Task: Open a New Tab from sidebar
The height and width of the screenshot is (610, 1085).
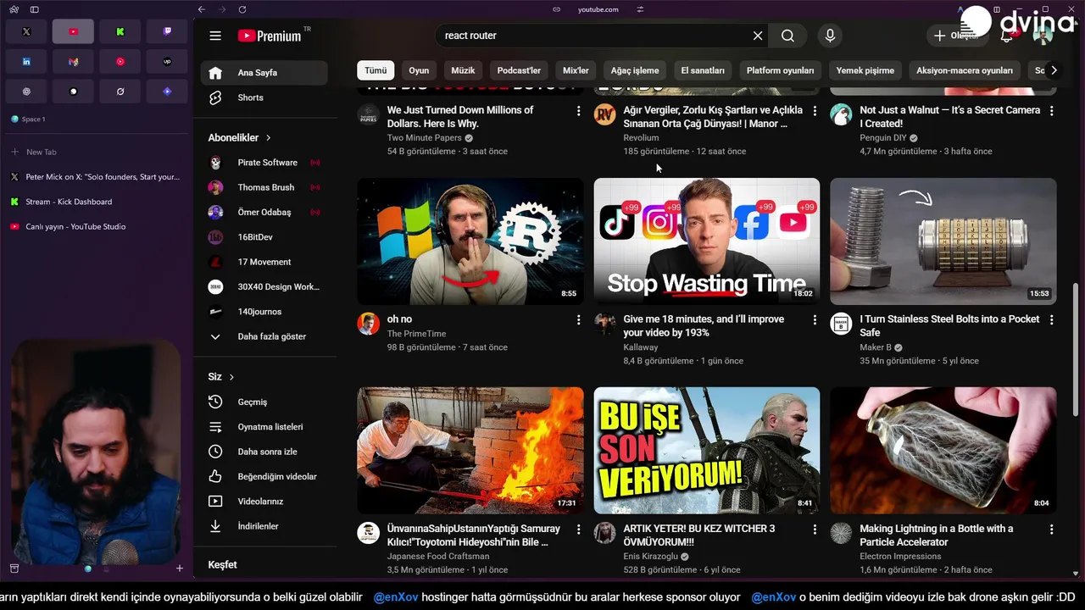Action: pyautogui.click(x=97, y=152)
